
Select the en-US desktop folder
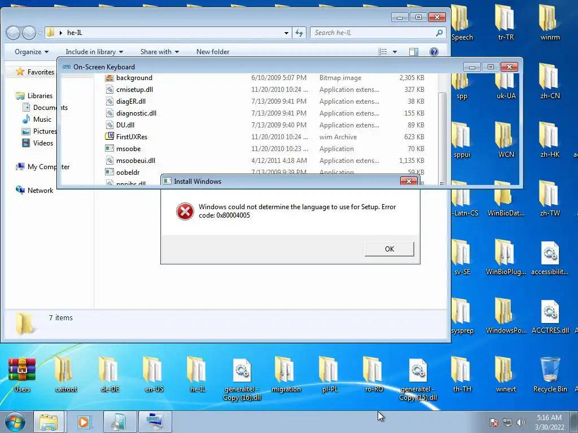point(154,374)
